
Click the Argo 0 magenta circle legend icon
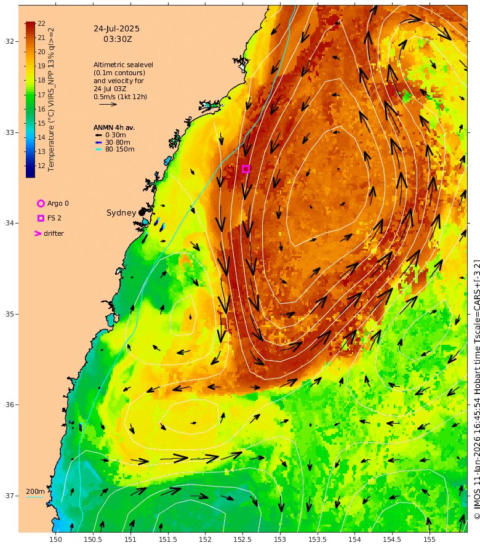click(x=41, y=203)
